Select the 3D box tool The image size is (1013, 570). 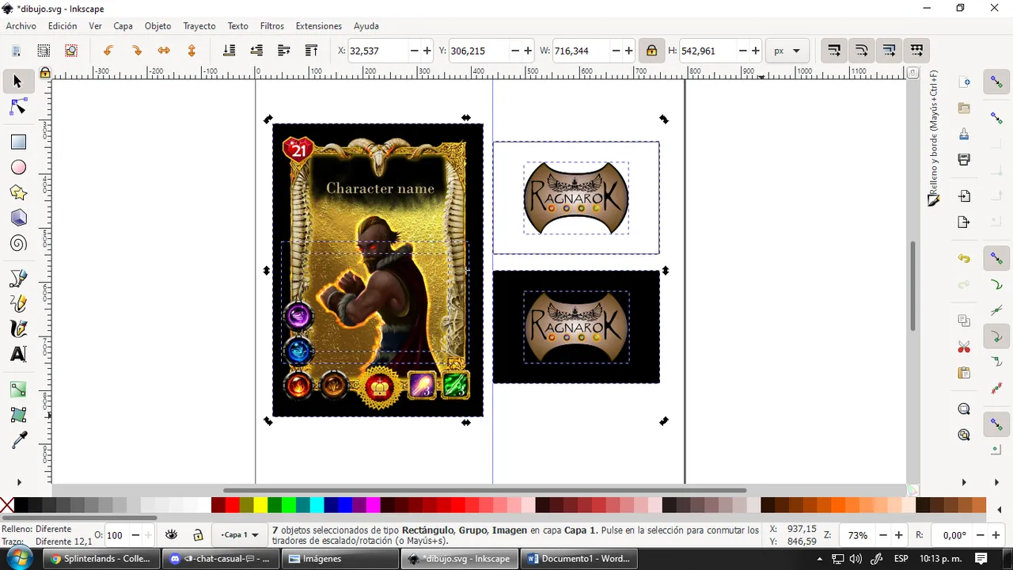tap(18, 218)
